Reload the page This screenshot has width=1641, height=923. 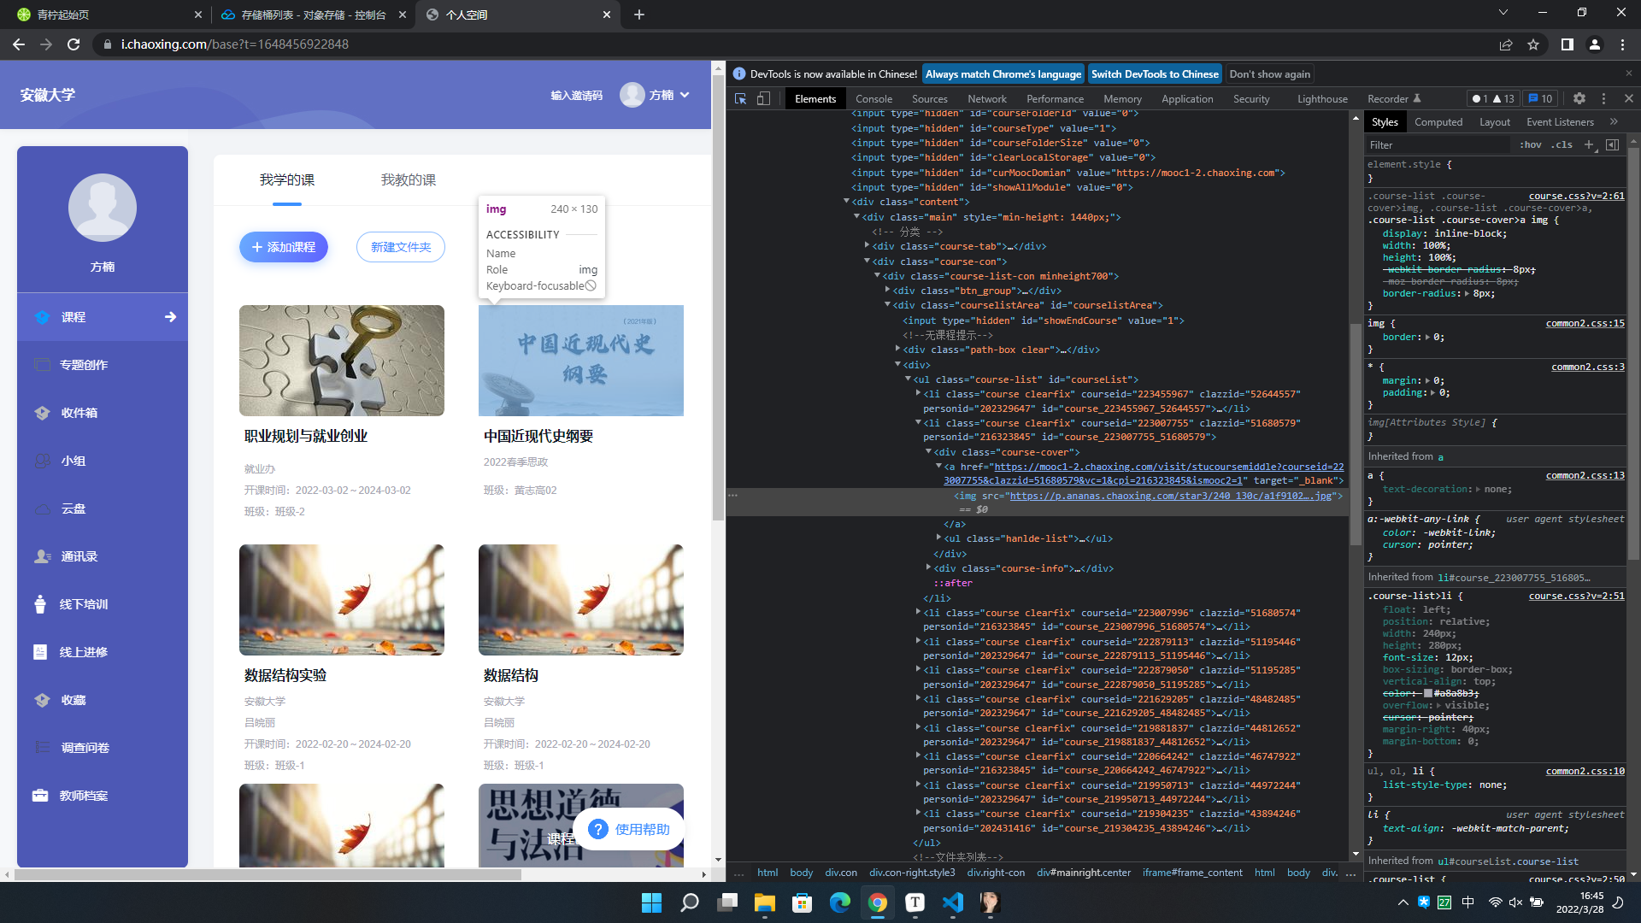click(74, 44)
